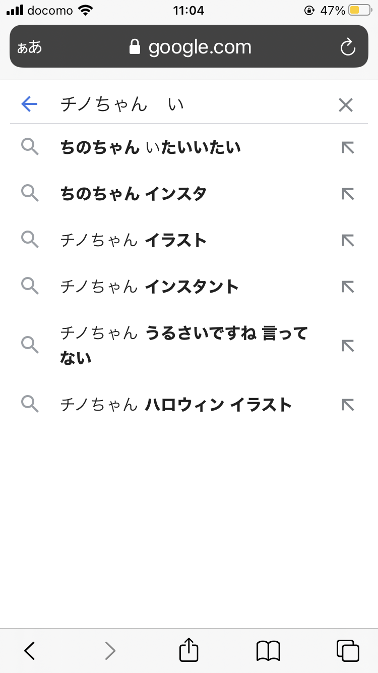This screenshot has height=673, width=378.
Task: Select suggestion ちのちゃん インスタ
Action: coord(134,194)
